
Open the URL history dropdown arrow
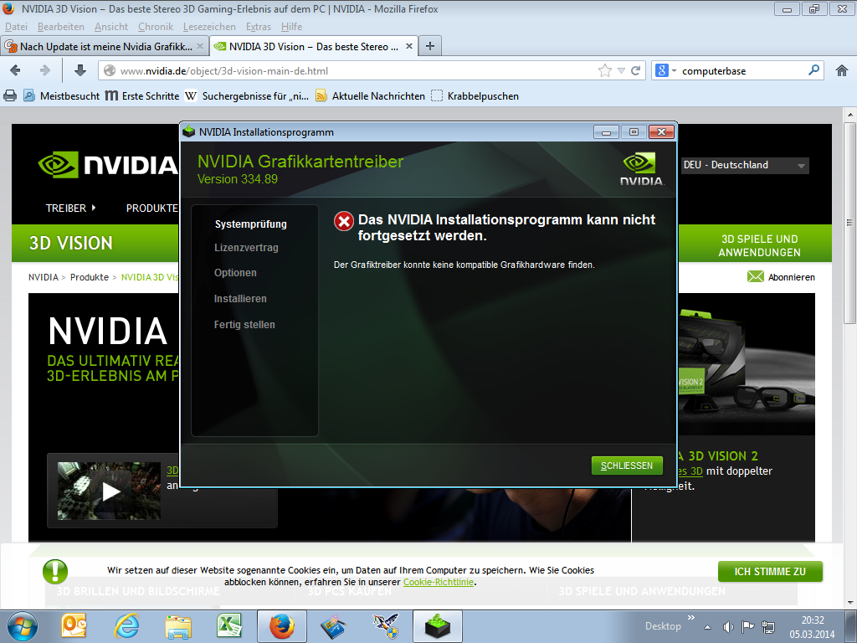coord(621,70)
